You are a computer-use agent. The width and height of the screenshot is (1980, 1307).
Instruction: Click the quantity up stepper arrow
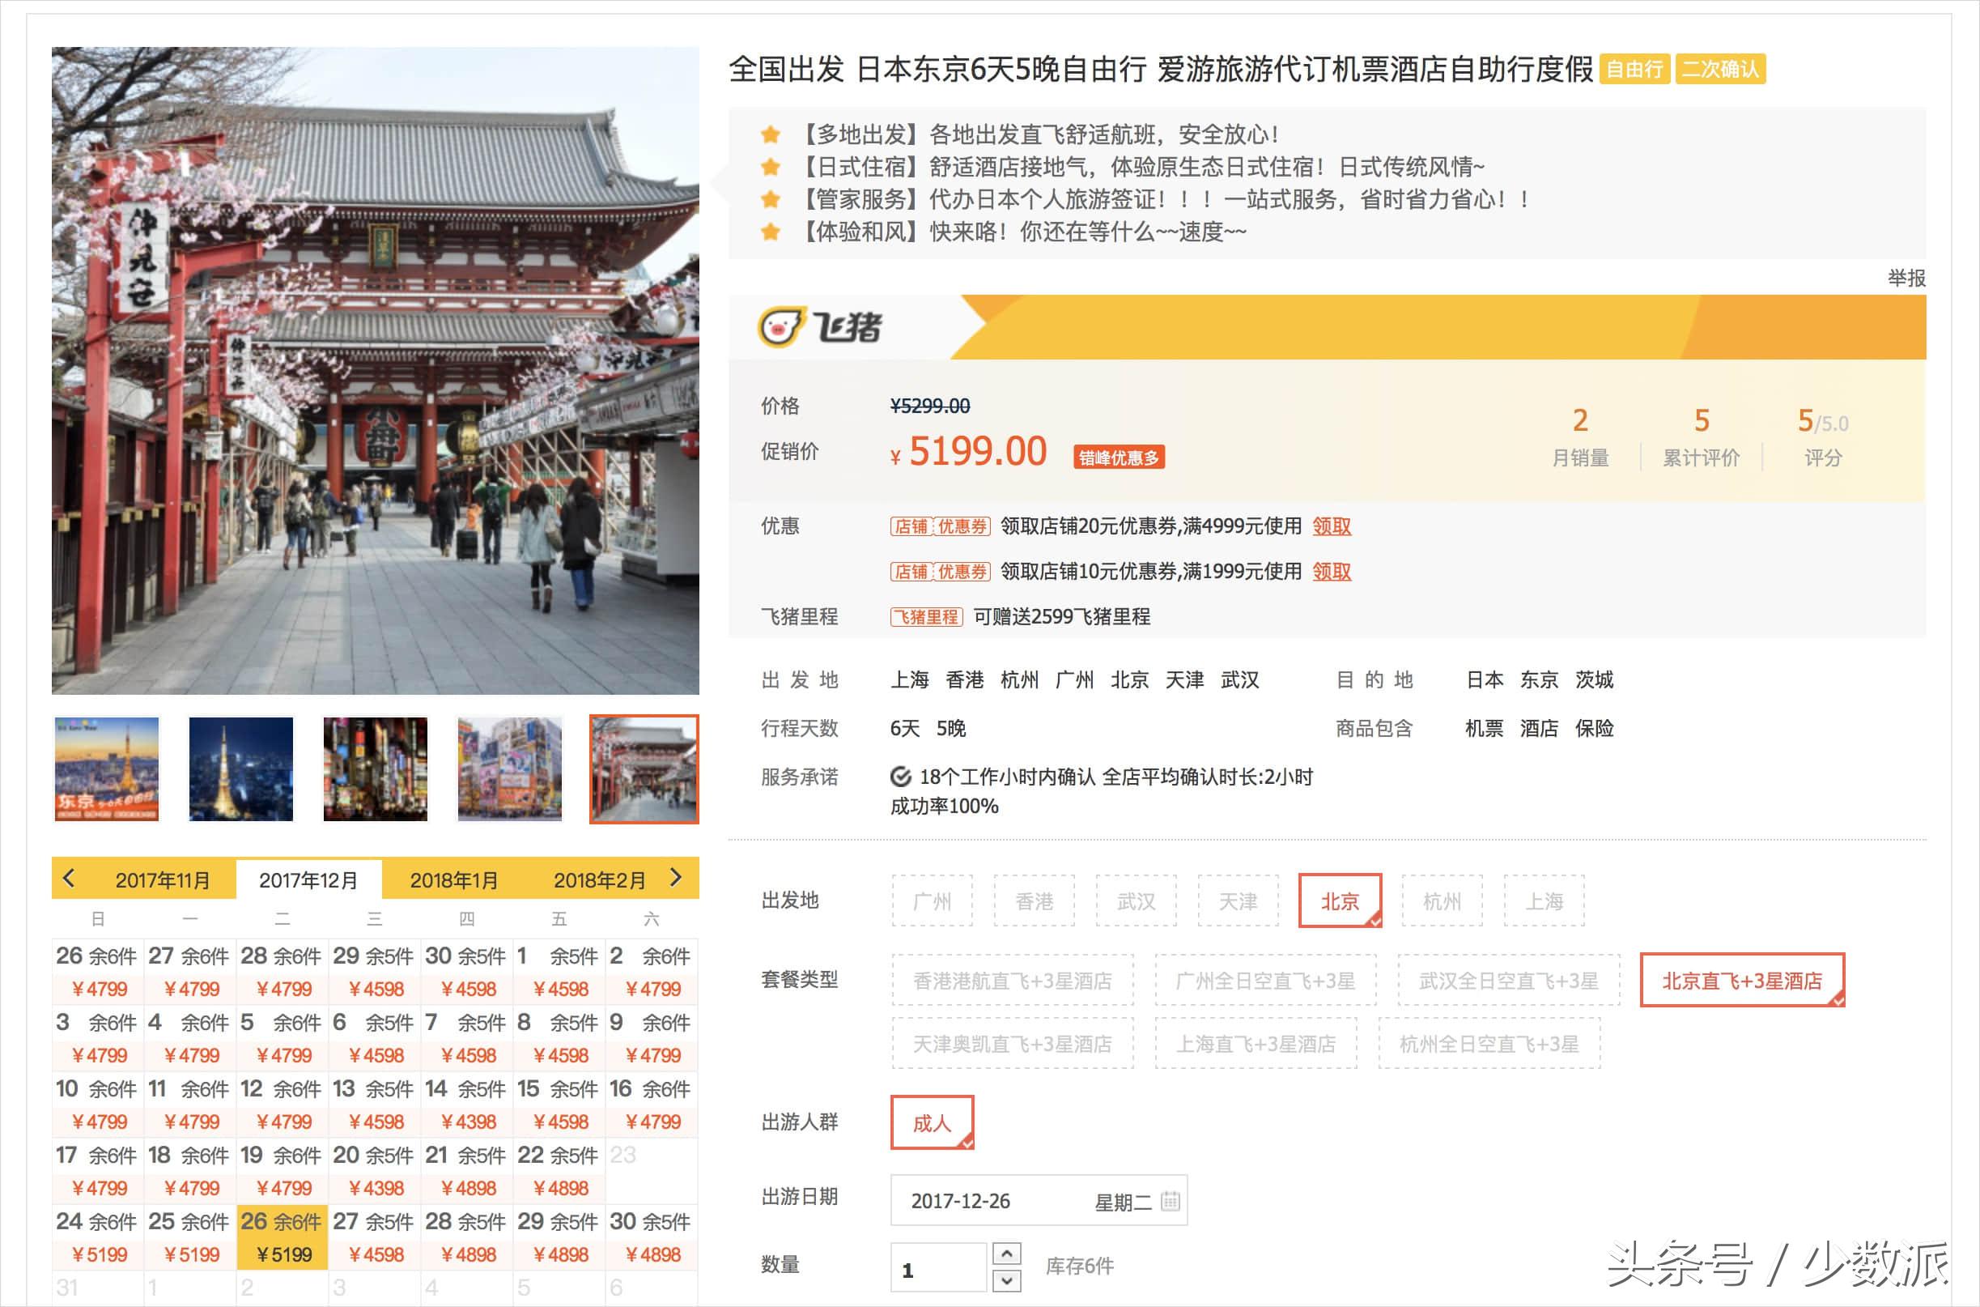coord(1007,1253)
